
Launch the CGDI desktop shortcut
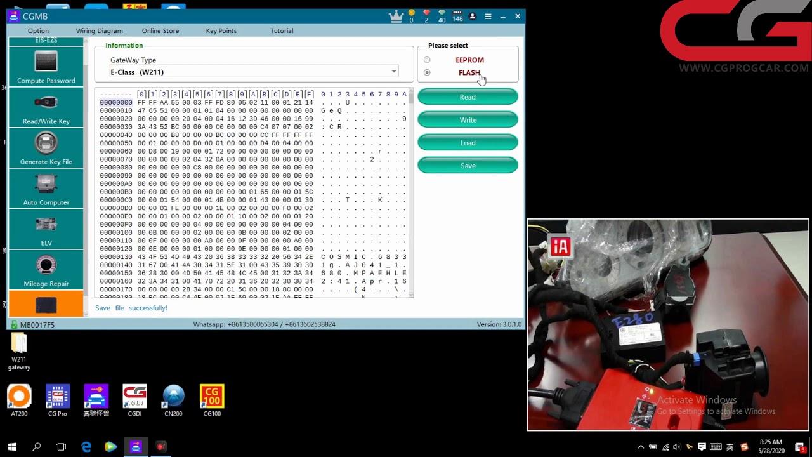134,401
